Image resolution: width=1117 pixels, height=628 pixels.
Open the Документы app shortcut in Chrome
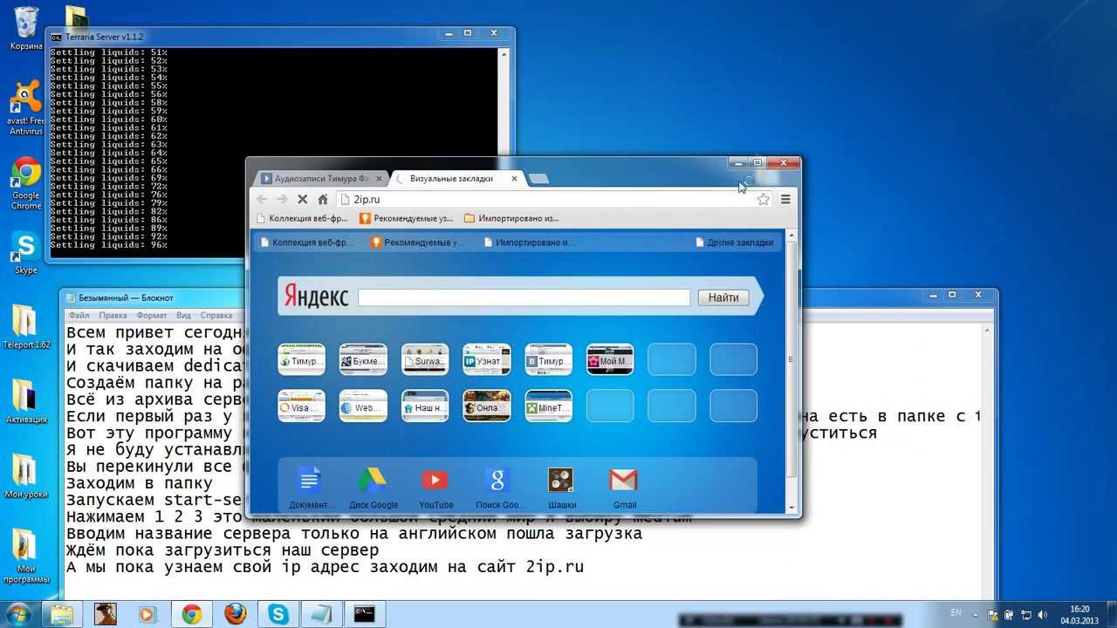pos(311,488)
